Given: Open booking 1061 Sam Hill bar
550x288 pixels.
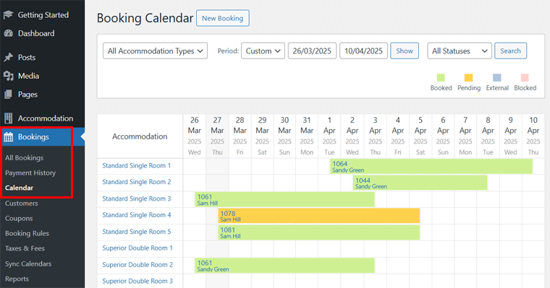Looking at the screenshot, I should pyautogui.click(x=284, y=199).
